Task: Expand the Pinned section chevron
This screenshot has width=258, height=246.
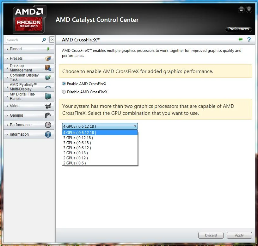Action: click(7, 49)
